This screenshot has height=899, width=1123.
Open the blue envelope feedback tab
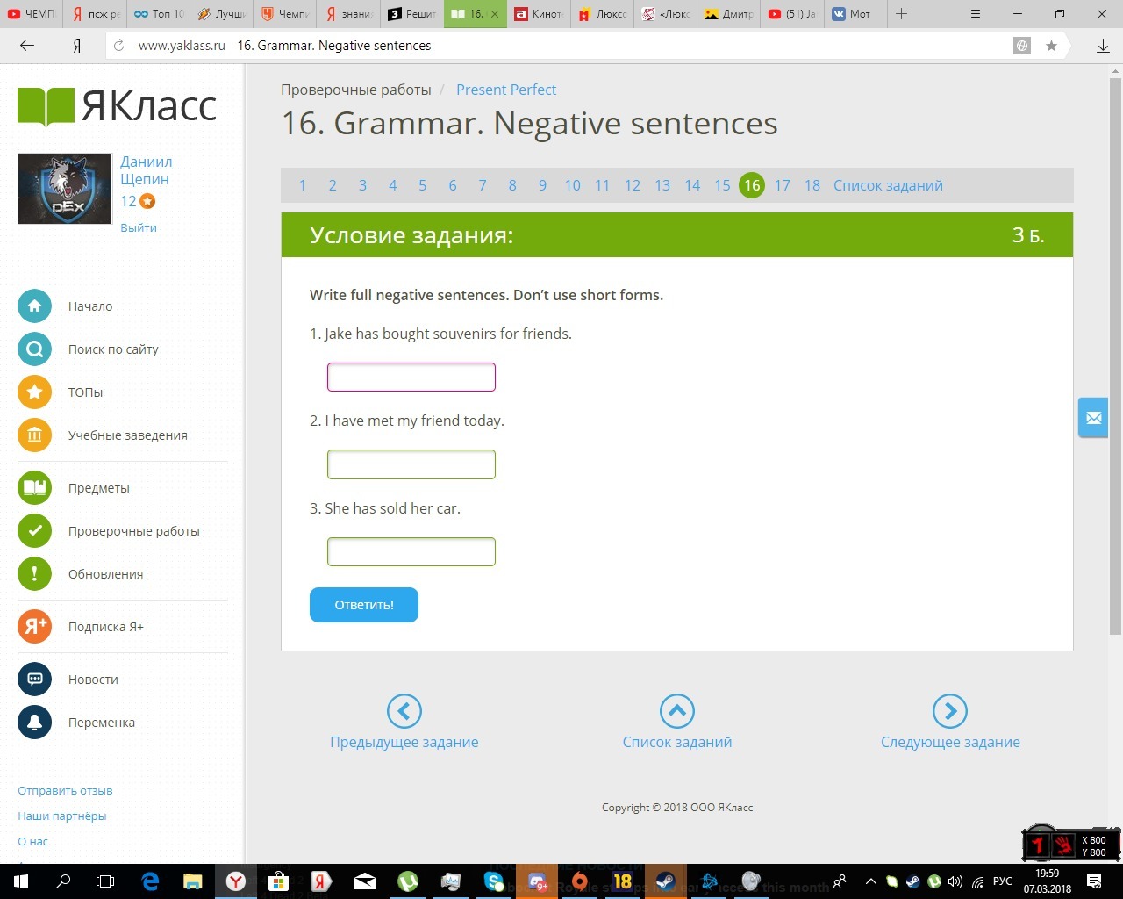(x=1093, y=418)
